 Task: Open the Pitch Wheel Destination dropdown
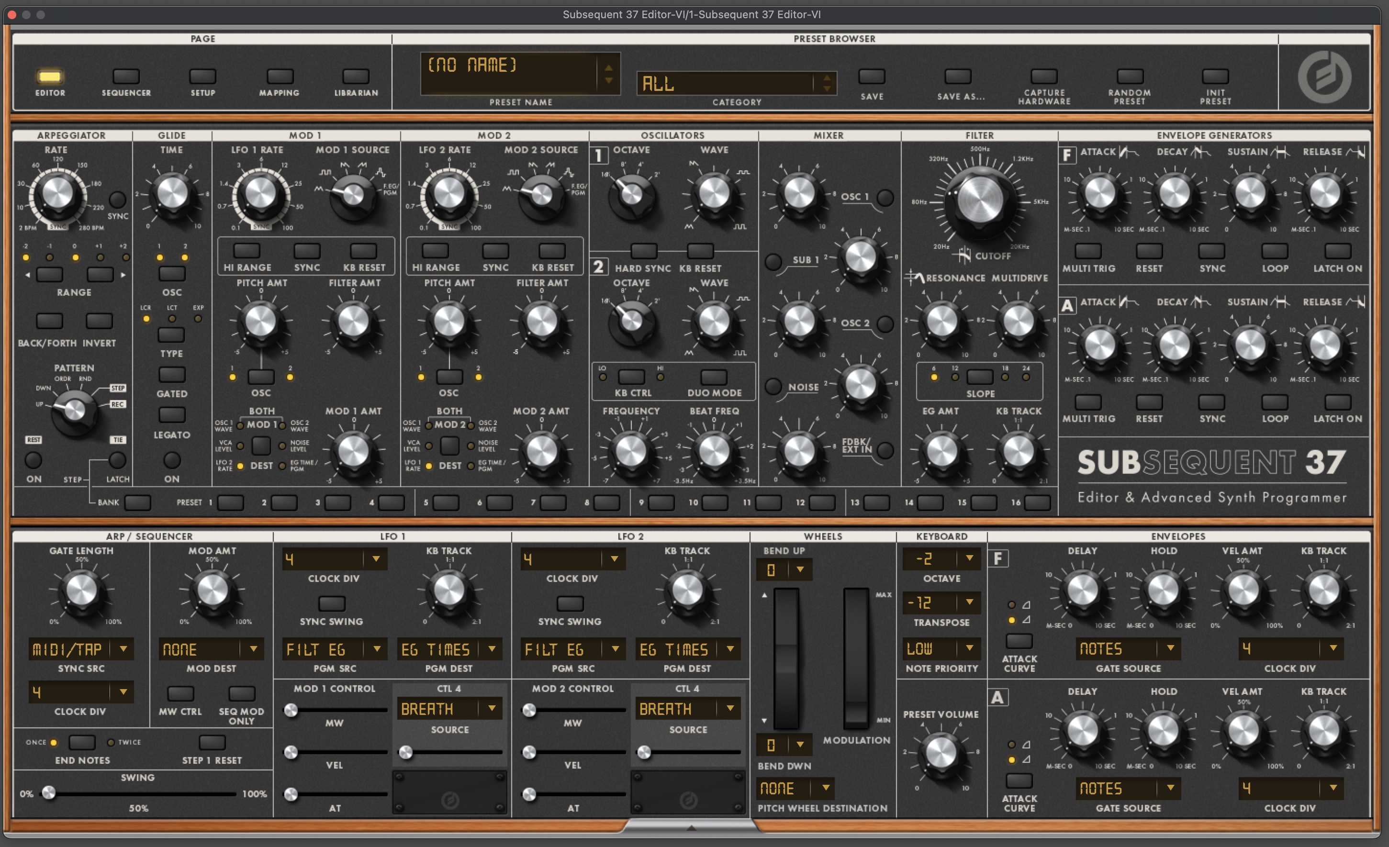(795, 788)
